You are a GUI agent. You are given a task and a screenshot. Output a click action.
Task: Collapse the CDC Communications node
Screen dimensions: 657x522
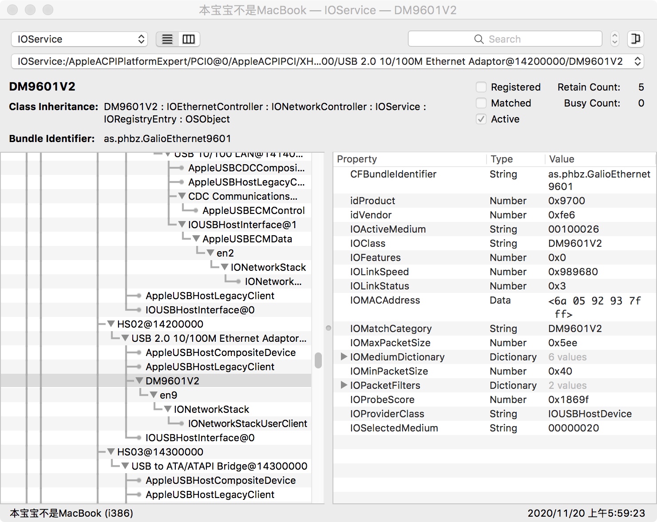[x=182, y=196]
